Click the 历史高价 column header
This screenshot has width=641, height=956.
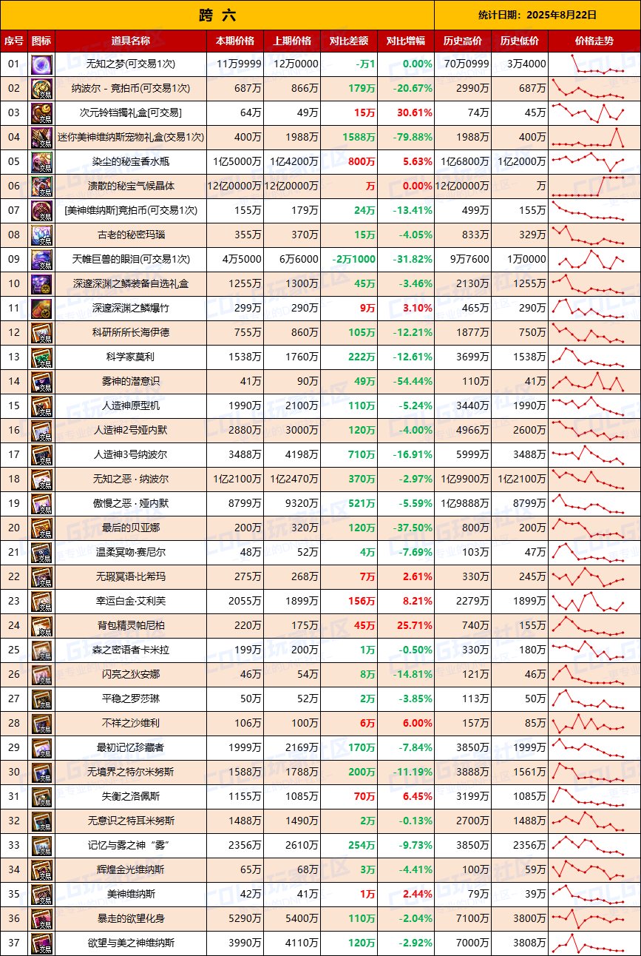pyautogui.click(x=463, y=41)
